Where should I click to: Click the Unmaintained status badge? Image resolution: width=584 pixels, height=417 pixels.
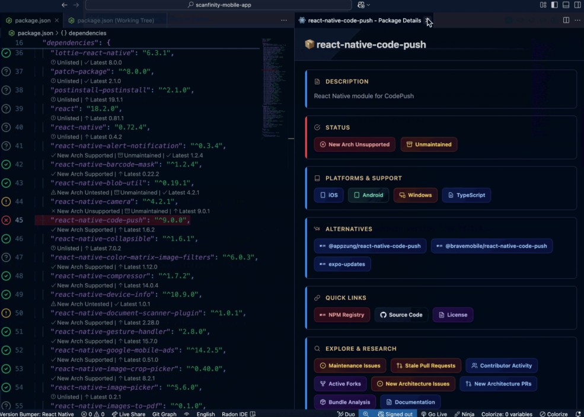click(429, 145)
